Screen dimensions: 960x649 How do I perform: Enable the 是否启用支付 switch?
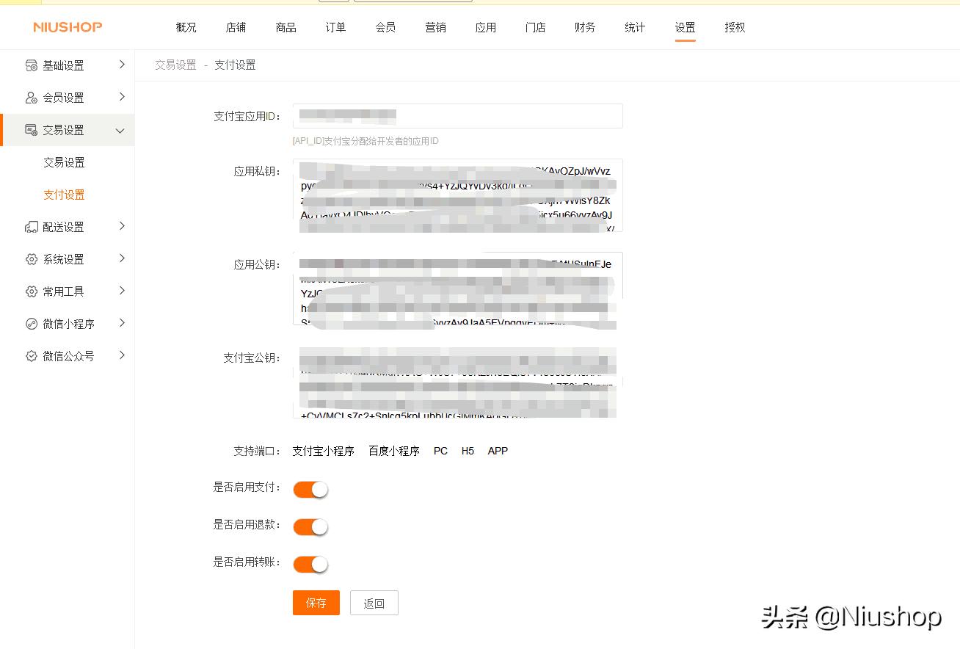pyautogui.click(x=310, y=488)
